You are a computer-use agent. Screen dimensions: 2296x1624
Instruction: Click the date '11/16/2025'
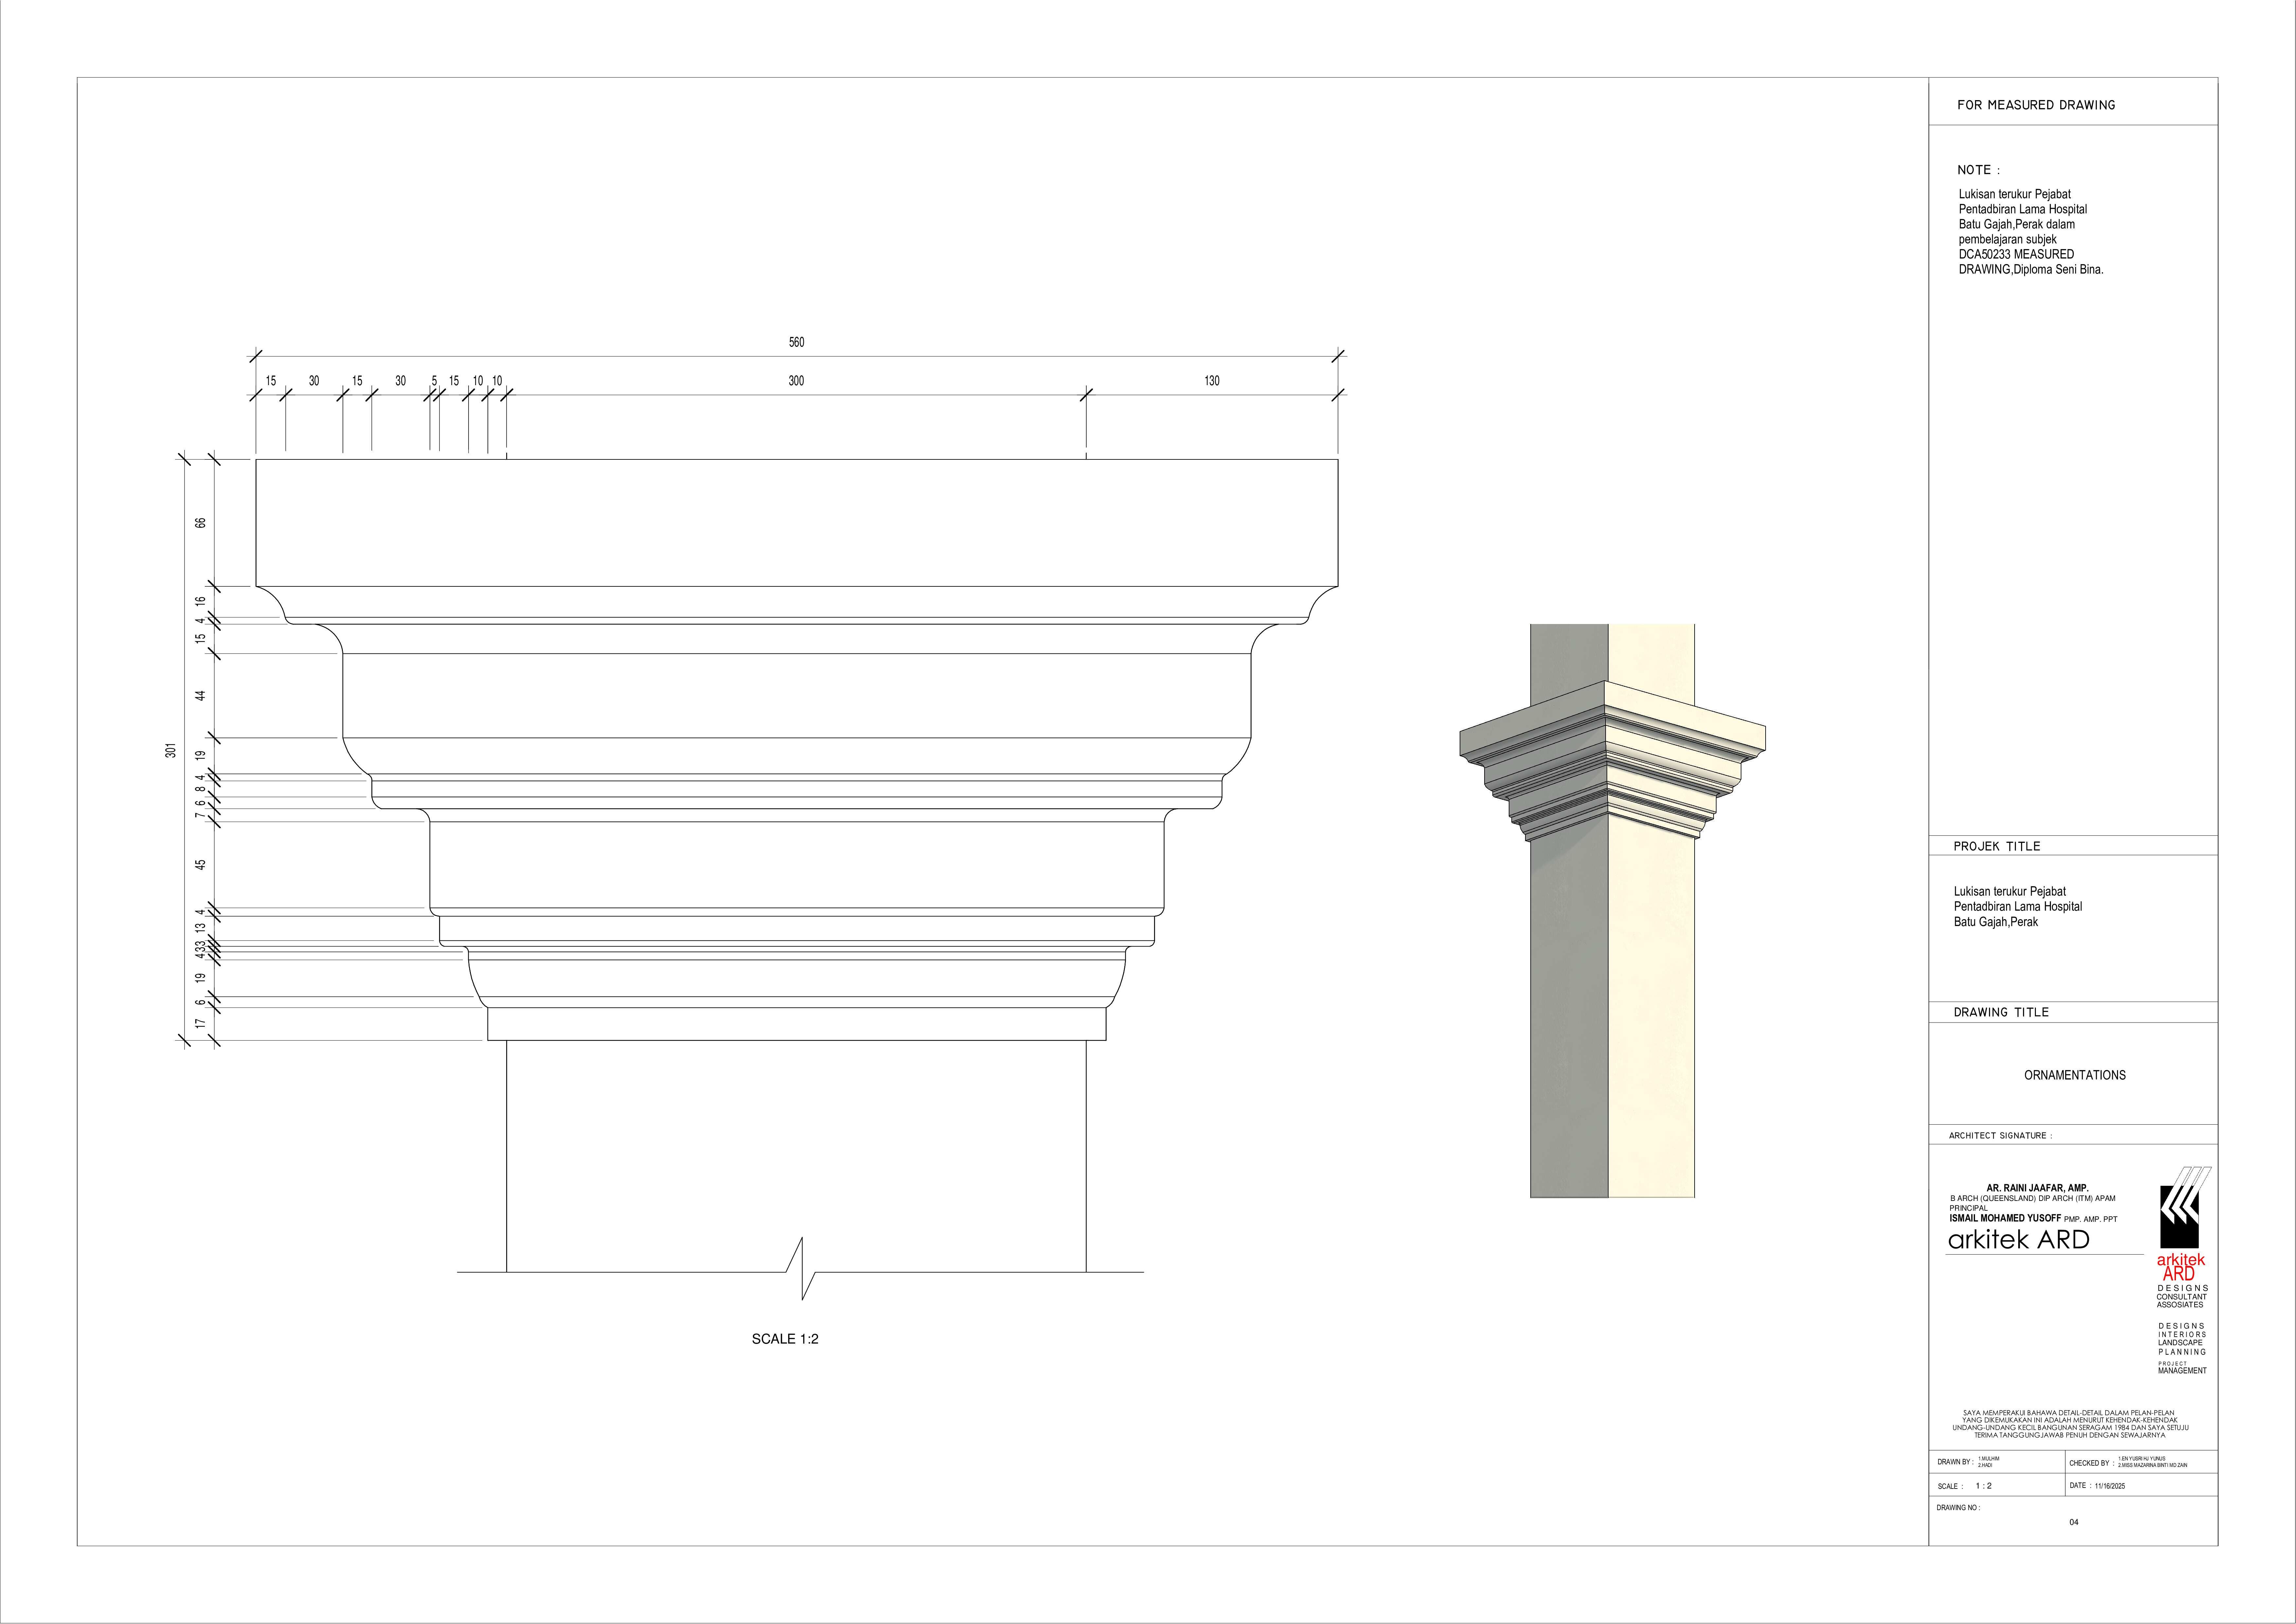click(x=2110, y=1486)
